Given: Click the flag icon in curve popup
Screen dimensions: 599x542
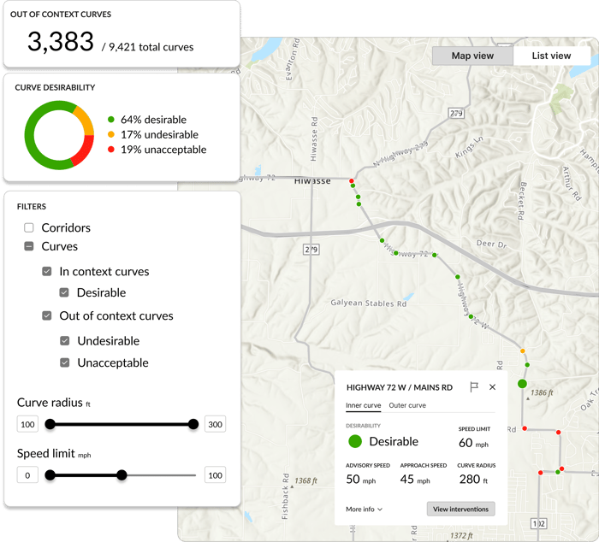Looking at the screenshot, I should (x=474, y=387).
